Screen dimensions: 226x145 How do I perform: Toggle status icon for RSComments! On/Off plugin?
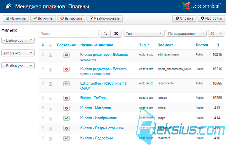point(66,84)
